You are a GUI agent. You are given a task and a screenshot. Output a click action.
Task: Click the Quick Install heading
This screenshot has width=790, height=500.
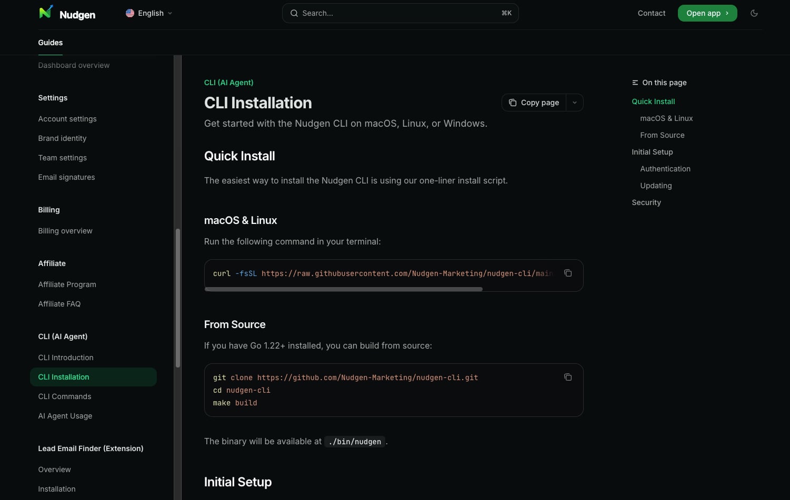tap(239, 156)
